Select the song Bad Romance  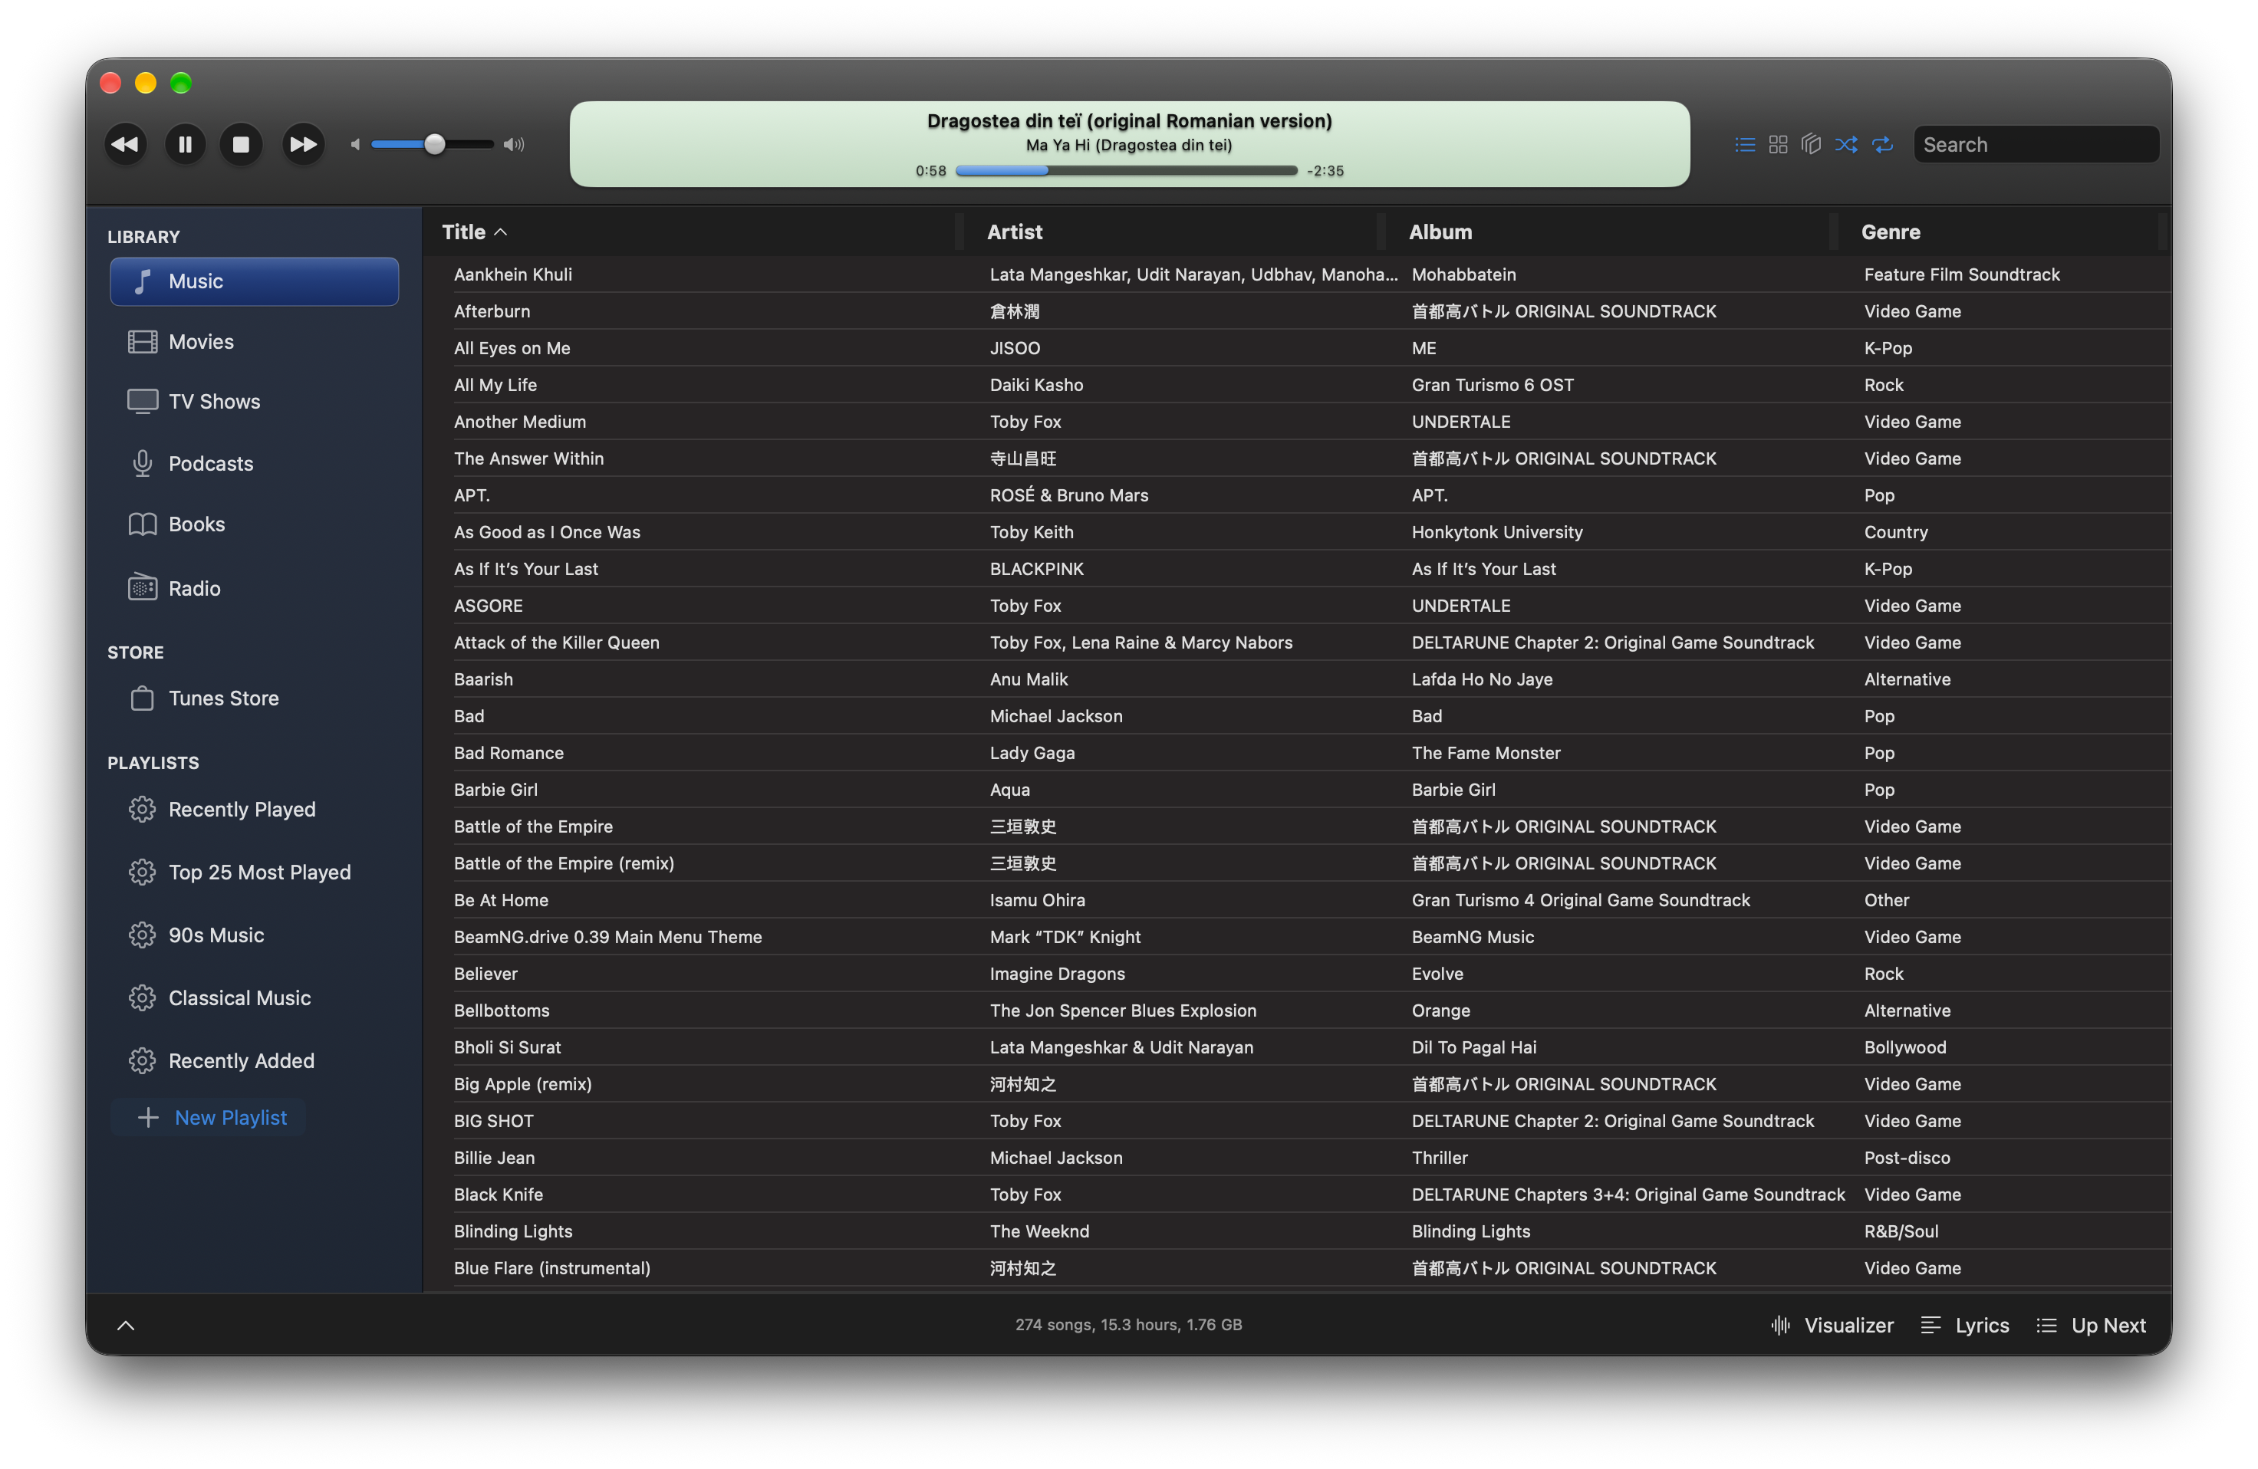1297,753
